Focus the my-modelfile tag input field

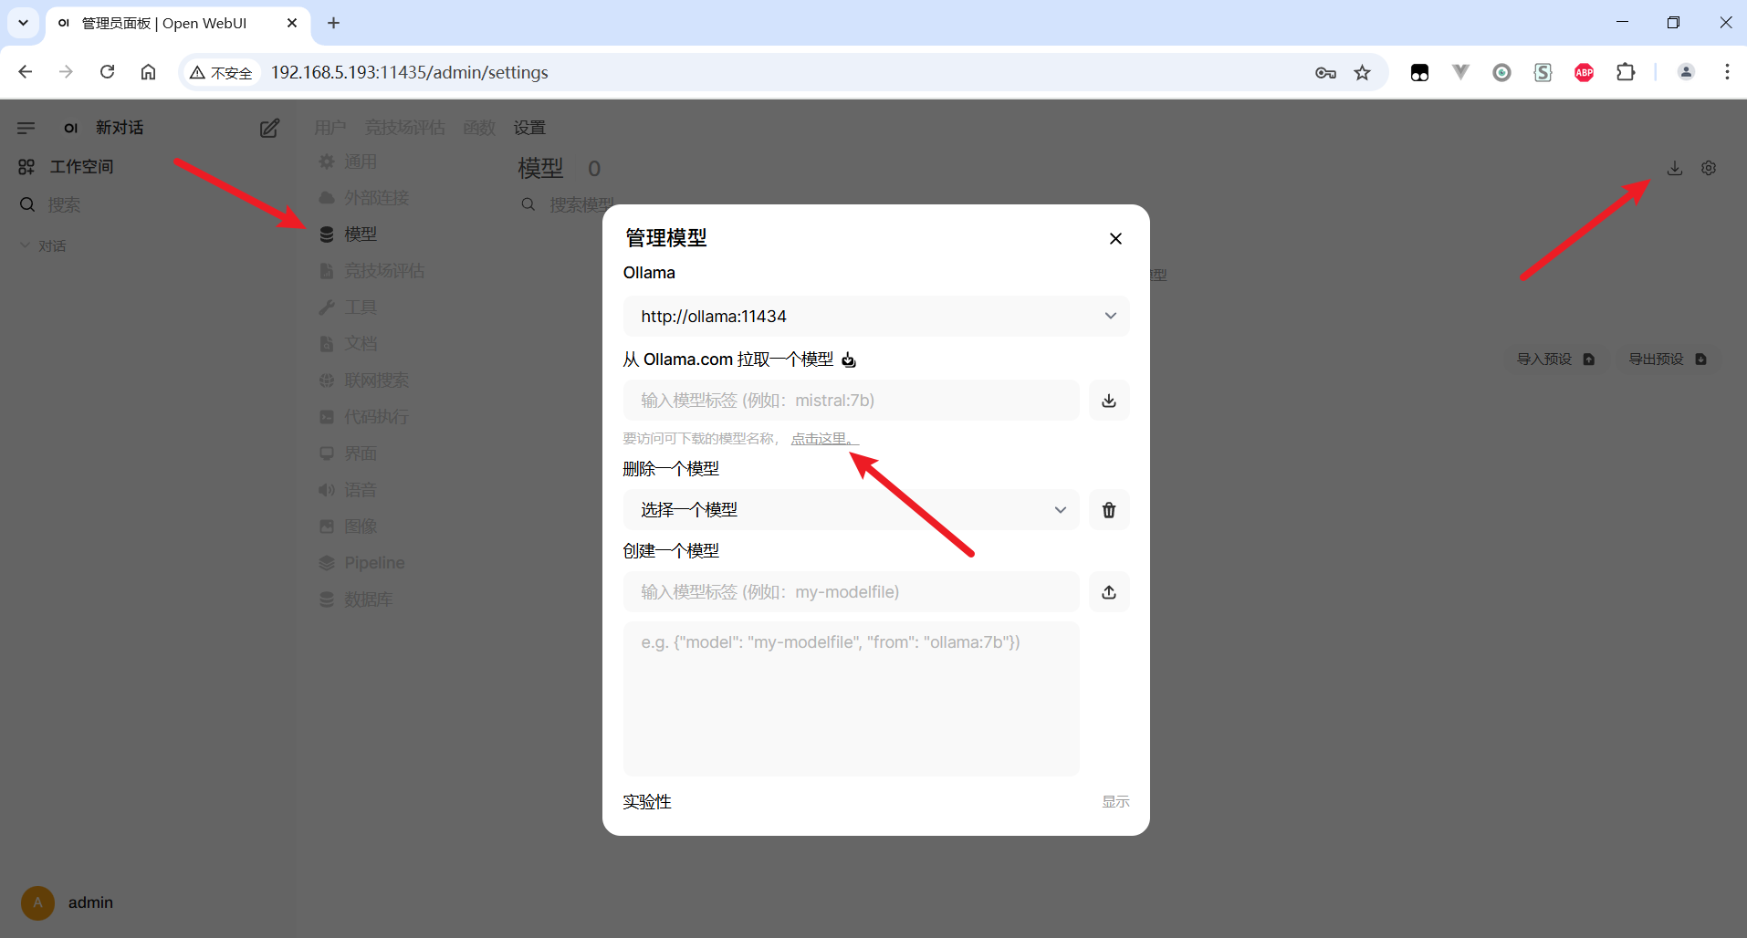[851, 592]
